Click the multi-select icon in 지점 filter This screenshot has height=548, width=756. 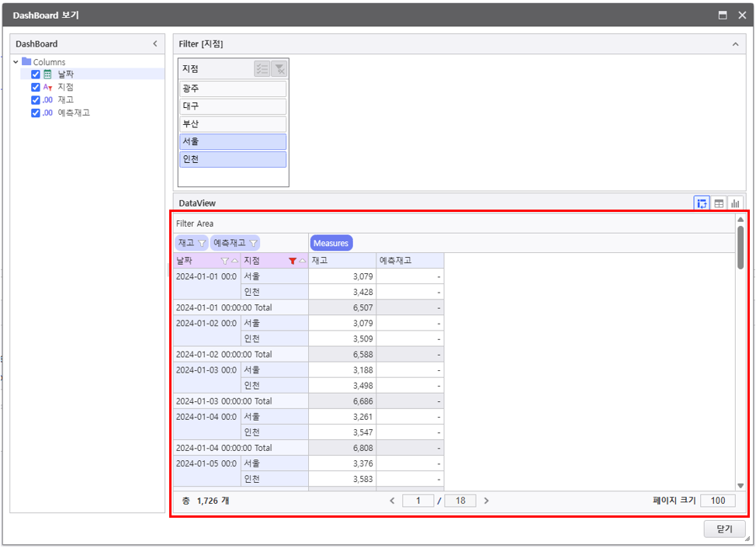coord(262,69)
